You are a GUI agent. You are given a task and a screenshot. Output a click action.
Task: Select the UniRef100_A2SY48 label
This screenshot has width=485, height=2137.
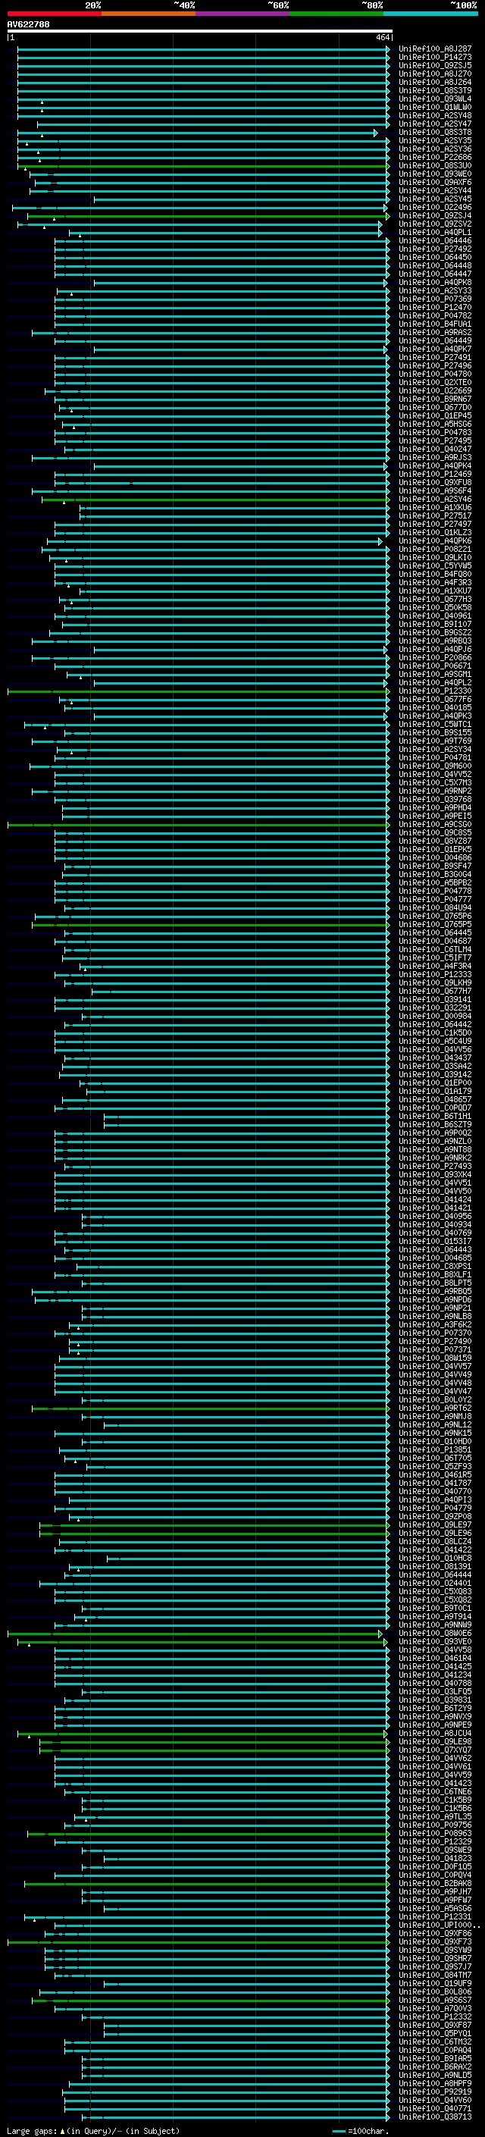(x=435, y=115)
